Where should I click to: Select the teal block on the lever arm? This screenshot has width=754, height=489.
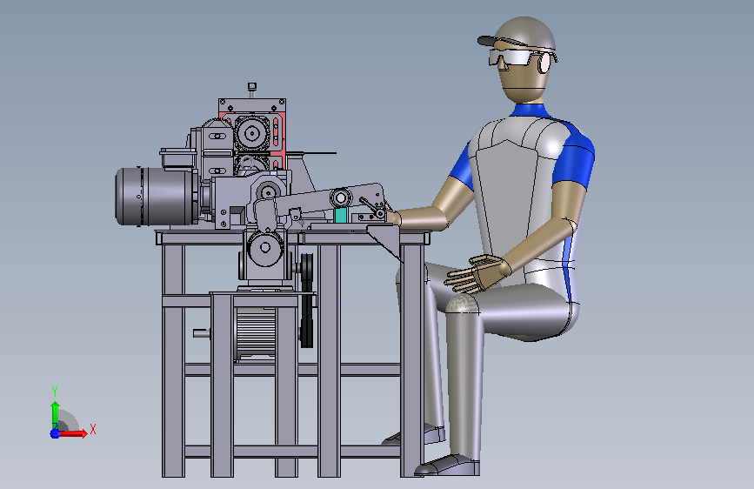pyautogui.click(x=340, y=215)
